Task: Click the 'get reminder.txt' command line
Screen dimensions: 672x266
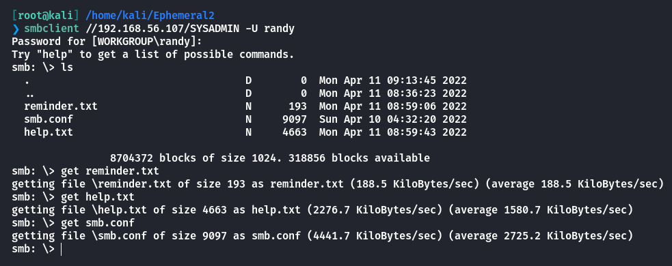Action: point(109,171)
